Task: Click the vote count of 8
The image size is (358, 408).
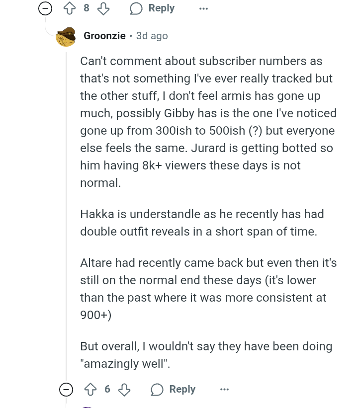Action: click(x=86, y=8)
